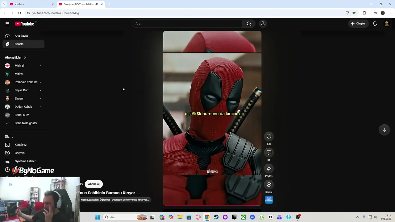
Task: Open the Xbox app in taskbar
Action: [x=243, y=217]
